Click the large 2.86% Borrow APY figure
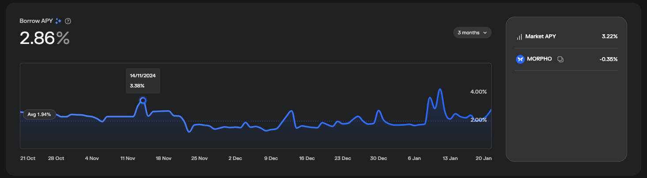The width and height of the screenshot is (647, 178). tap(45, 39)
